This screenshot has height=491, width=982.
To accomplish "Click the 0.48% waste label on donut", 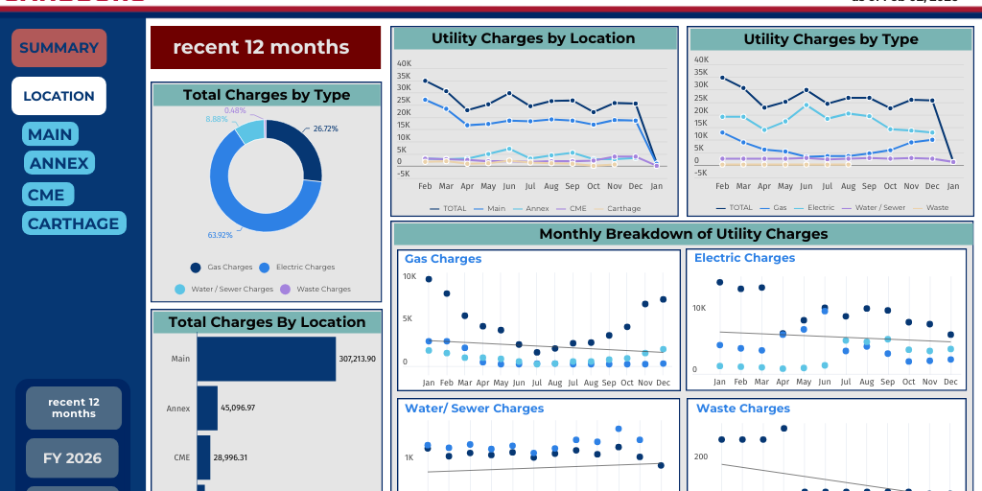I will click(x=235, y=110).
